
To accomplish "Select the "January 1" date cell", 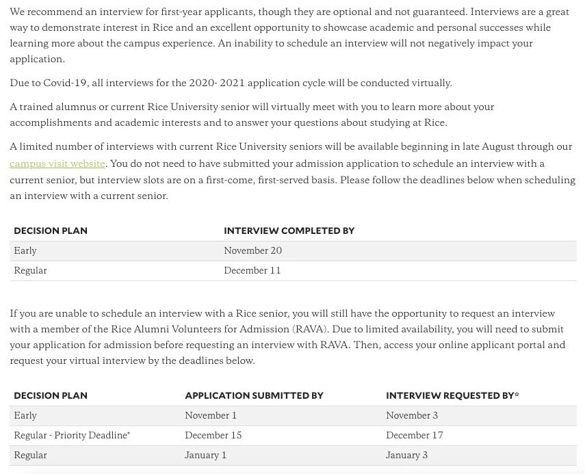I will pyautogui.click(x=205, y=456).
